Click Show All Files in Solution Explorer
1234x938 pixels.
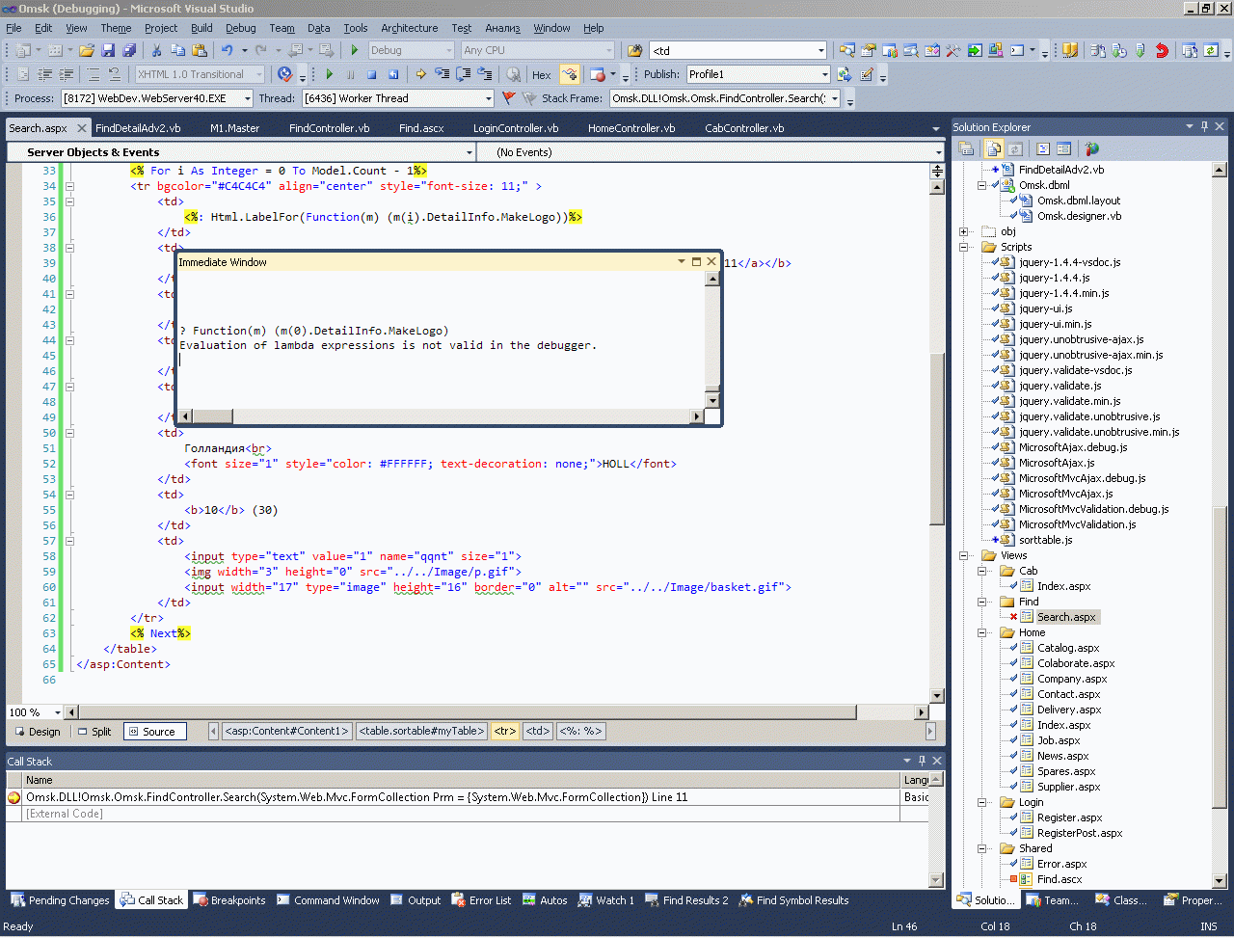994,148
